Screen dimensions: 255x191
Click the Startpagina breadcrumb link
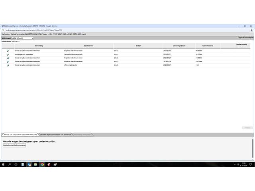coord(6,34)
